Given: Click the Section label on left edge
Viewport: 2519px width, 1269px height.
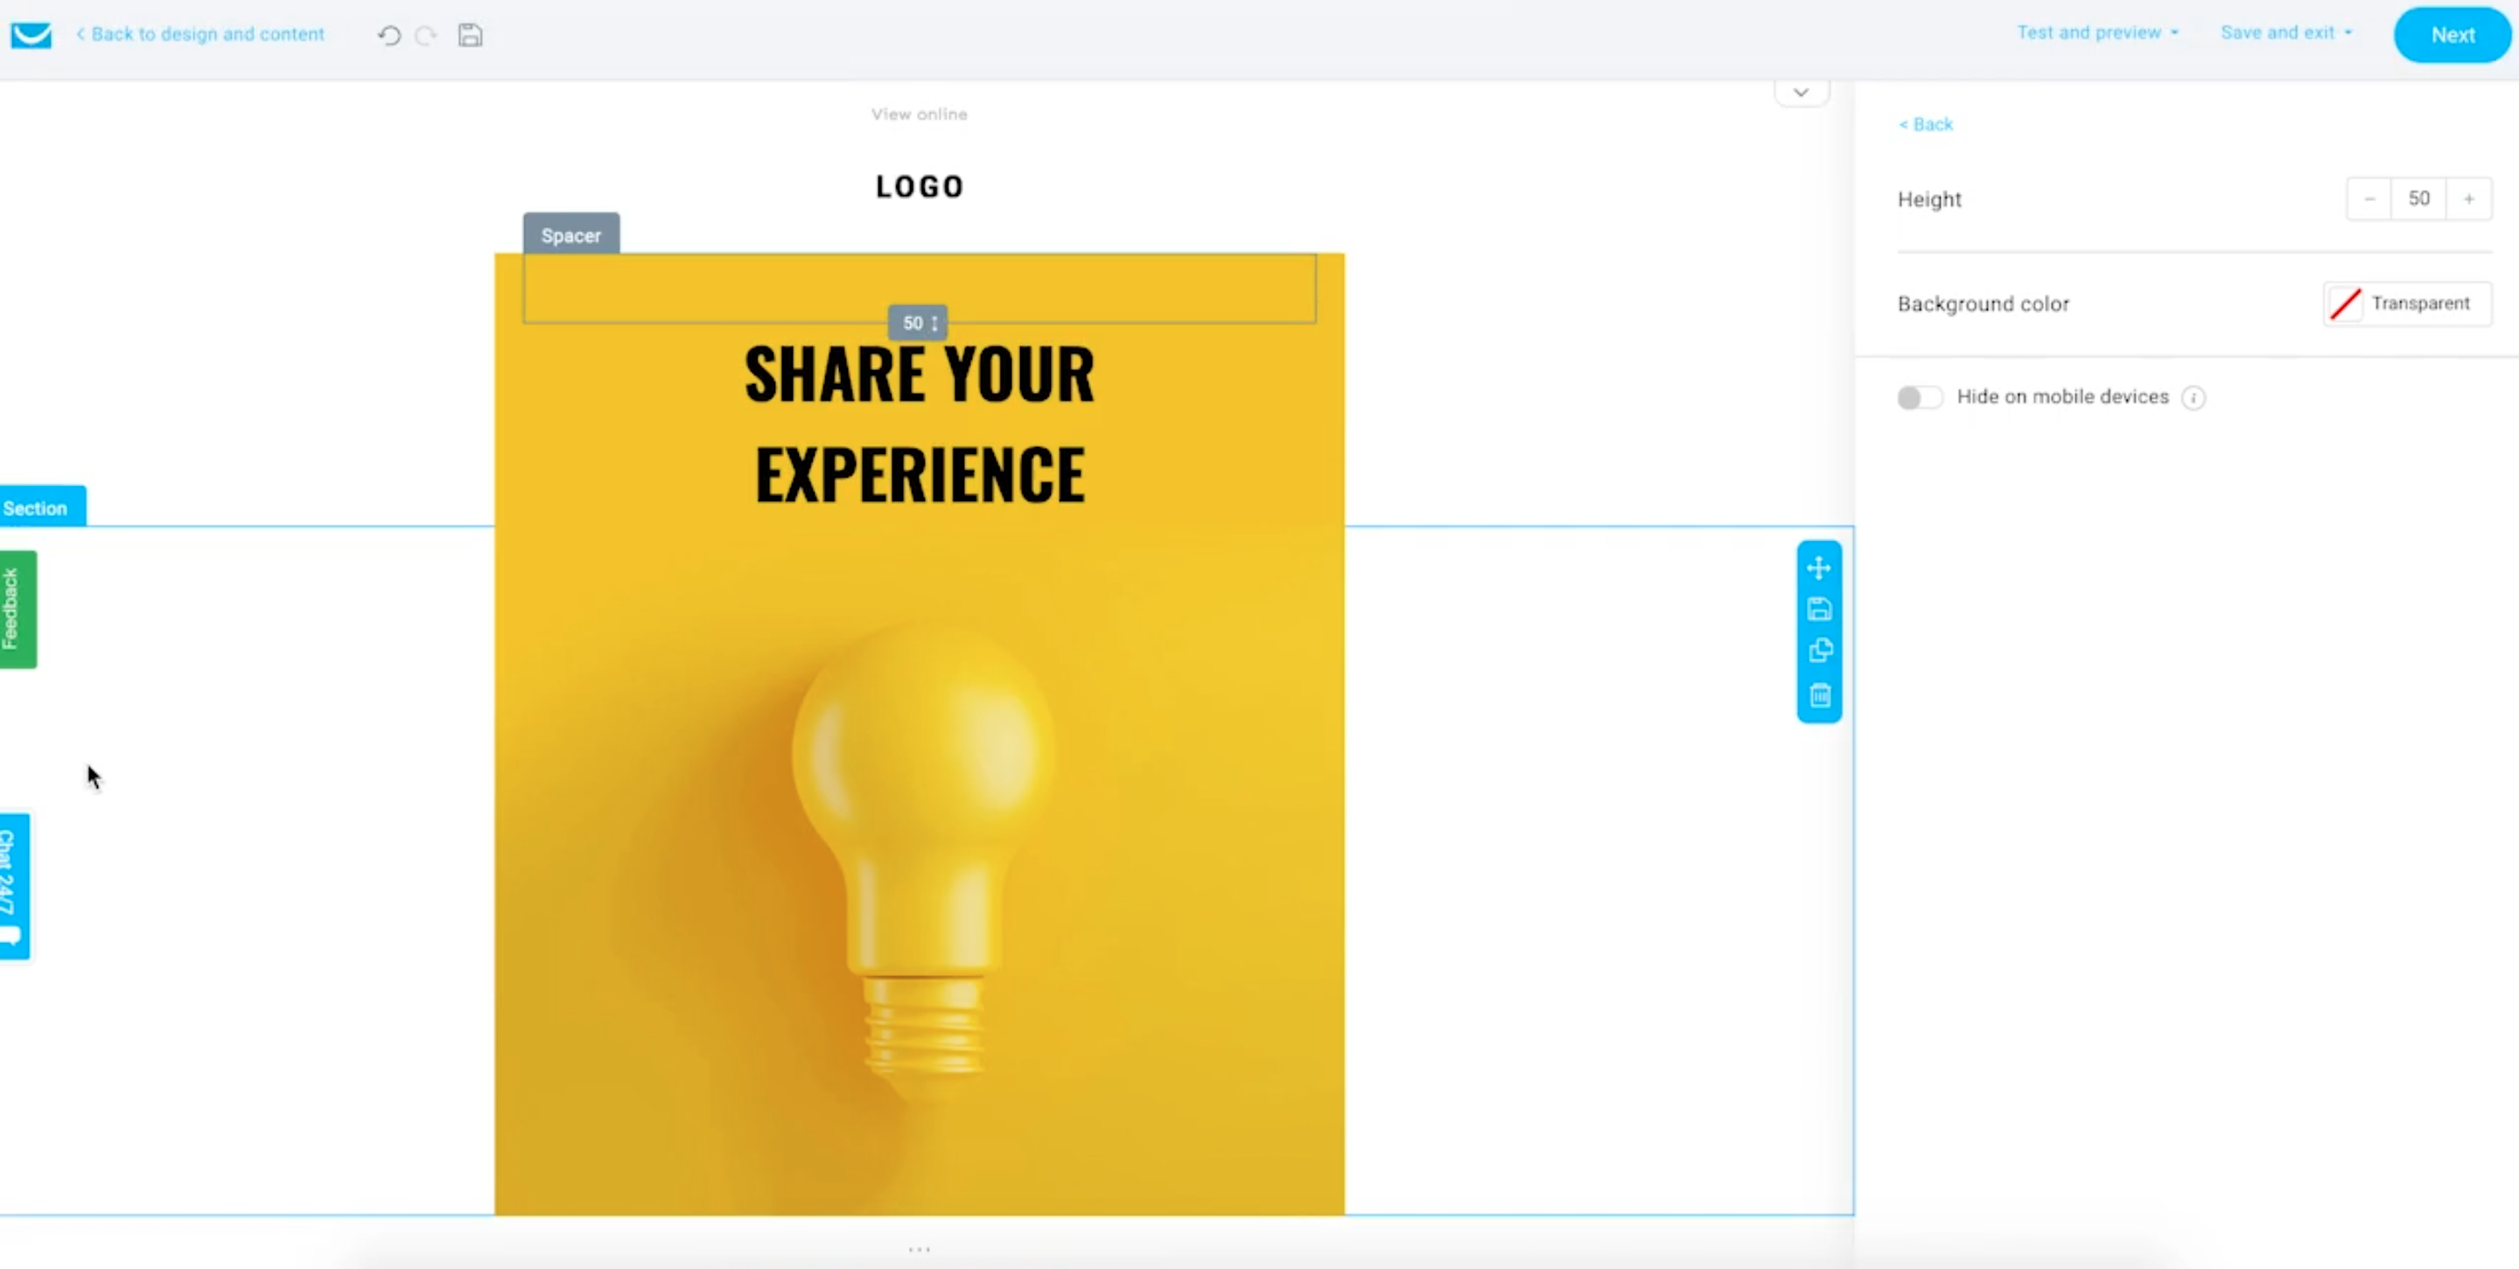Looking at the screenshot, I should 36,506.
